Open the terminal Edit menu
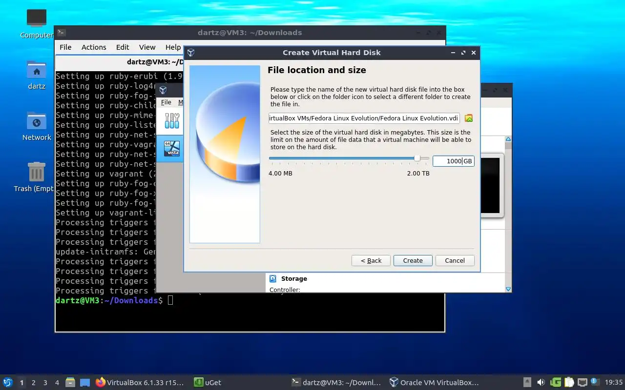The height and width of the screenshot is (390, 625). point(123,47)
